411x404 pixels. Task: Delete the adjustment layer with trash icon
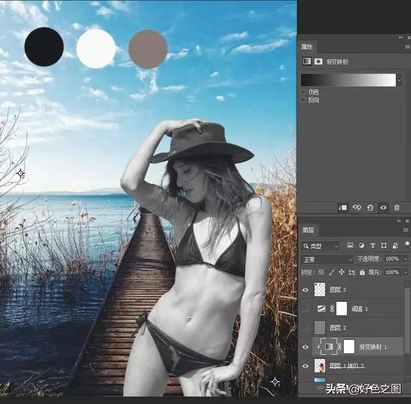click(x=397, y=207)
